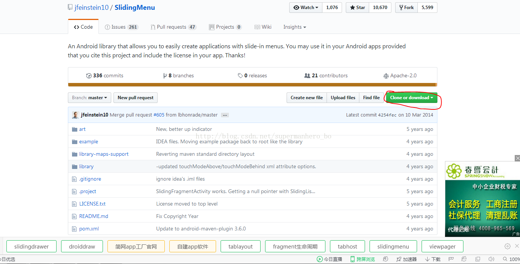Click the Spring Snow accounting ad banner
520x264 pixels.
[482, 199]
